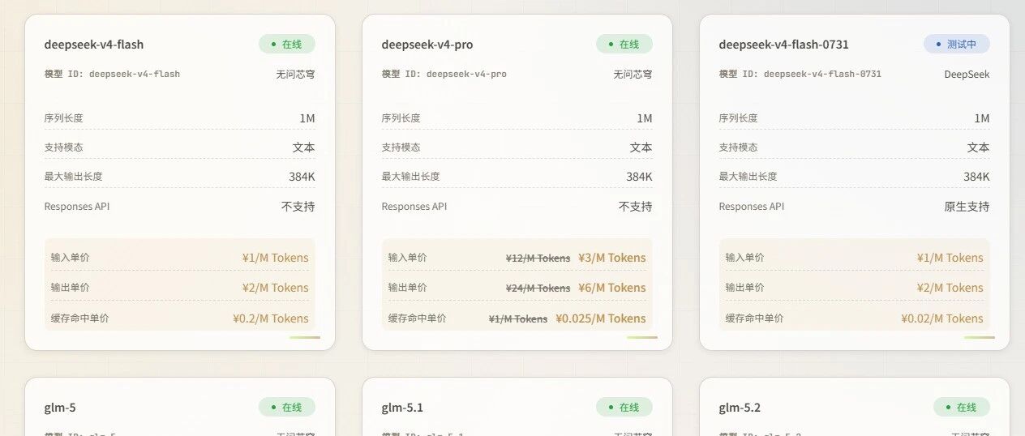Click the 在线 badge on deepseek-v4-flash
This screenshot has height=436, width=1025.
(287, 44)
